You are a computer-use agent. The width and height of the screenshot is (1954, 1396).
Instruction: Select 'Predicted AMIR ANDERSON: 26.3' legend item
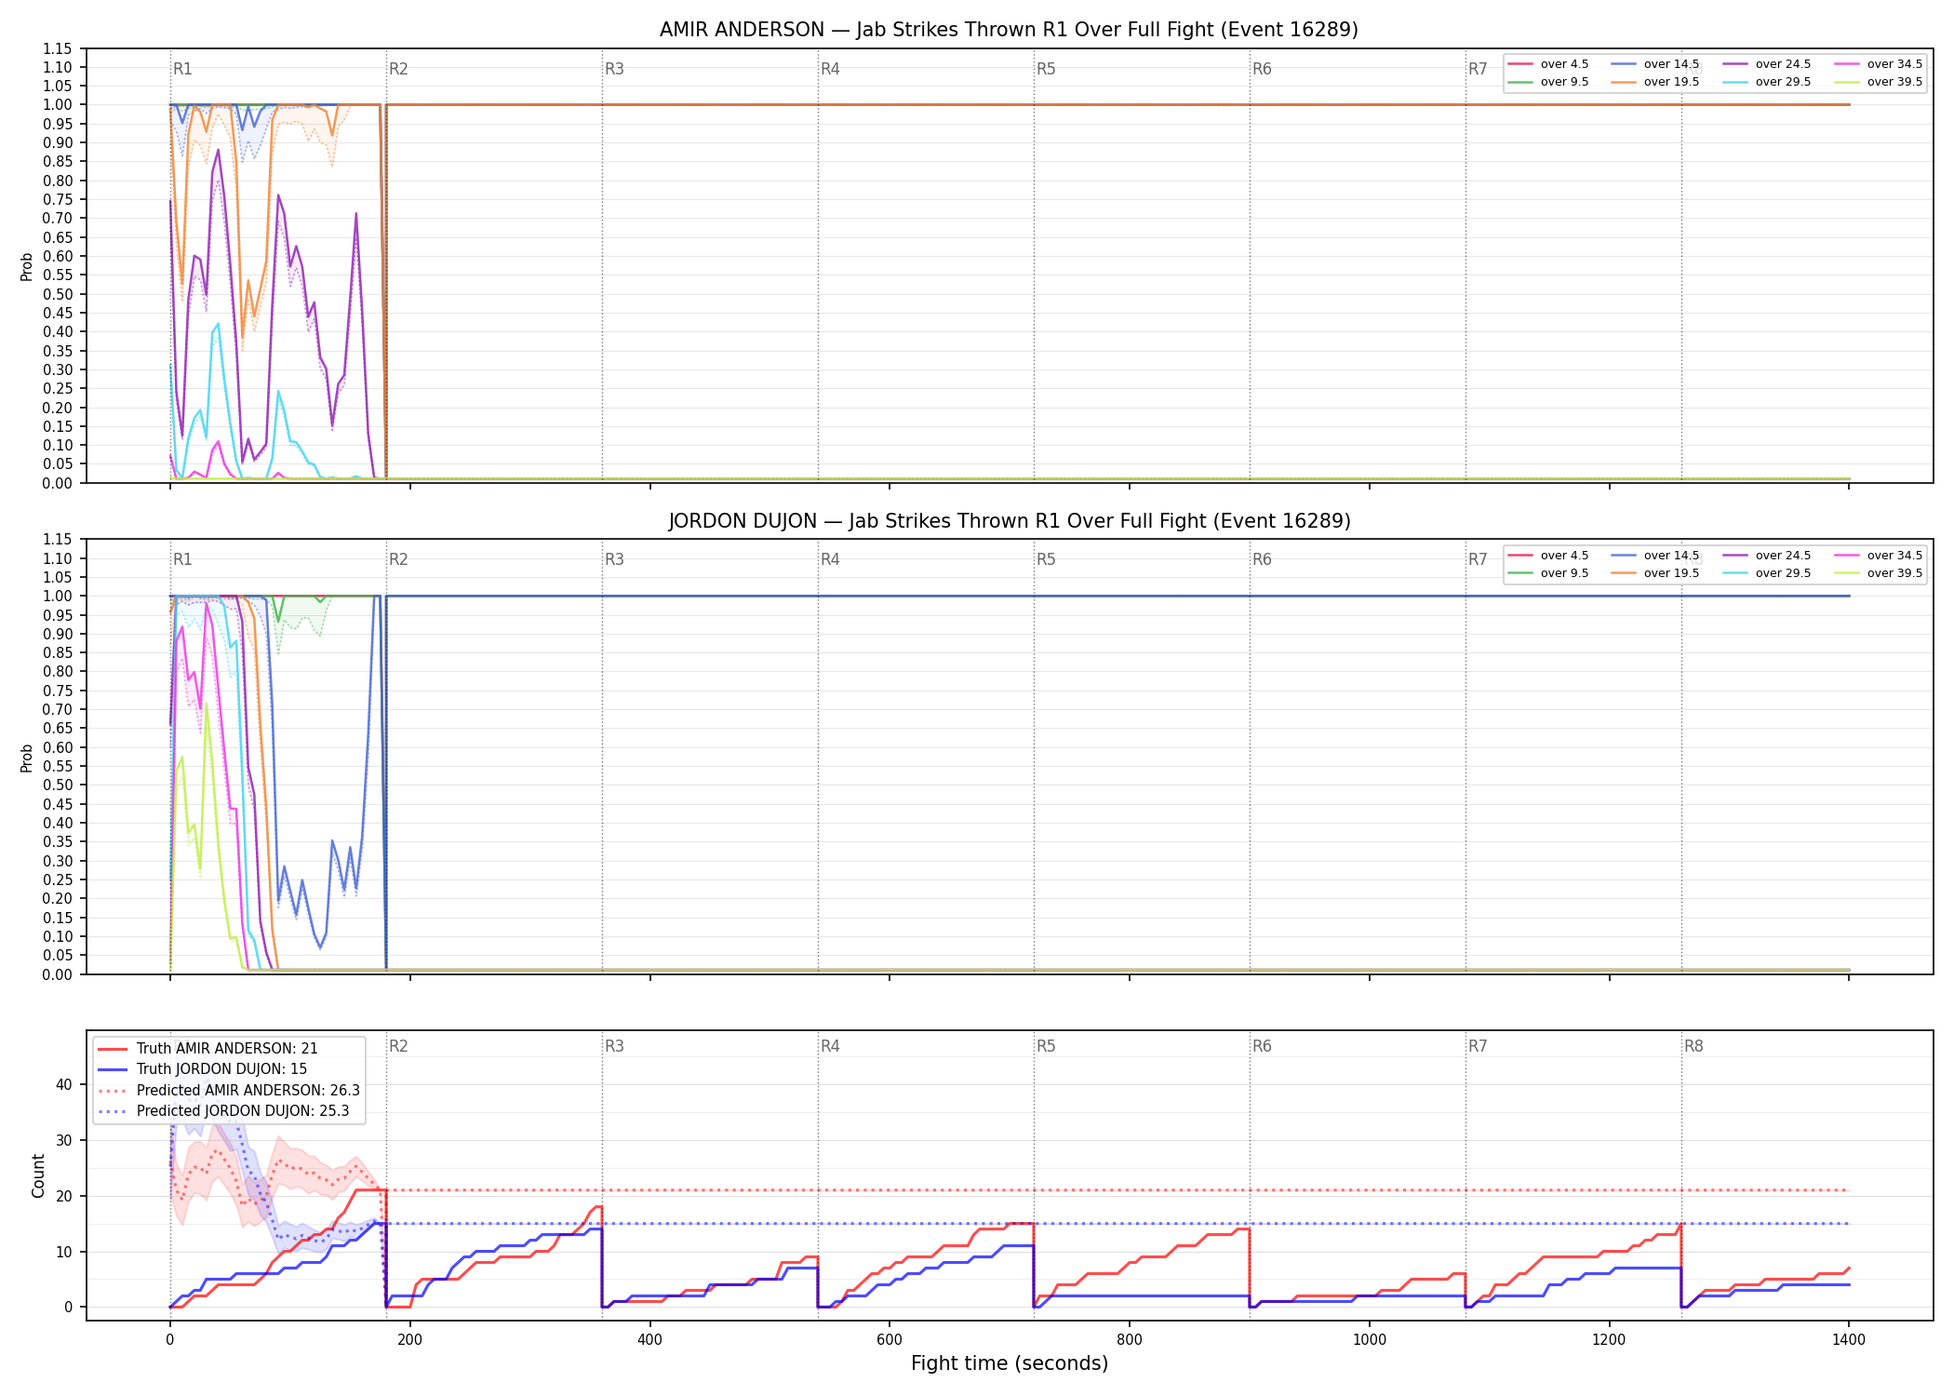(x=229, y=1090)
